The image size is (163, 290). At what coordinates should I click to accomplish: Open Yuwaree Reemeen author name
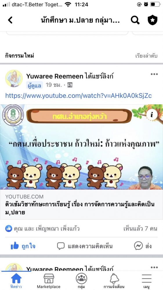click(55, 76)
